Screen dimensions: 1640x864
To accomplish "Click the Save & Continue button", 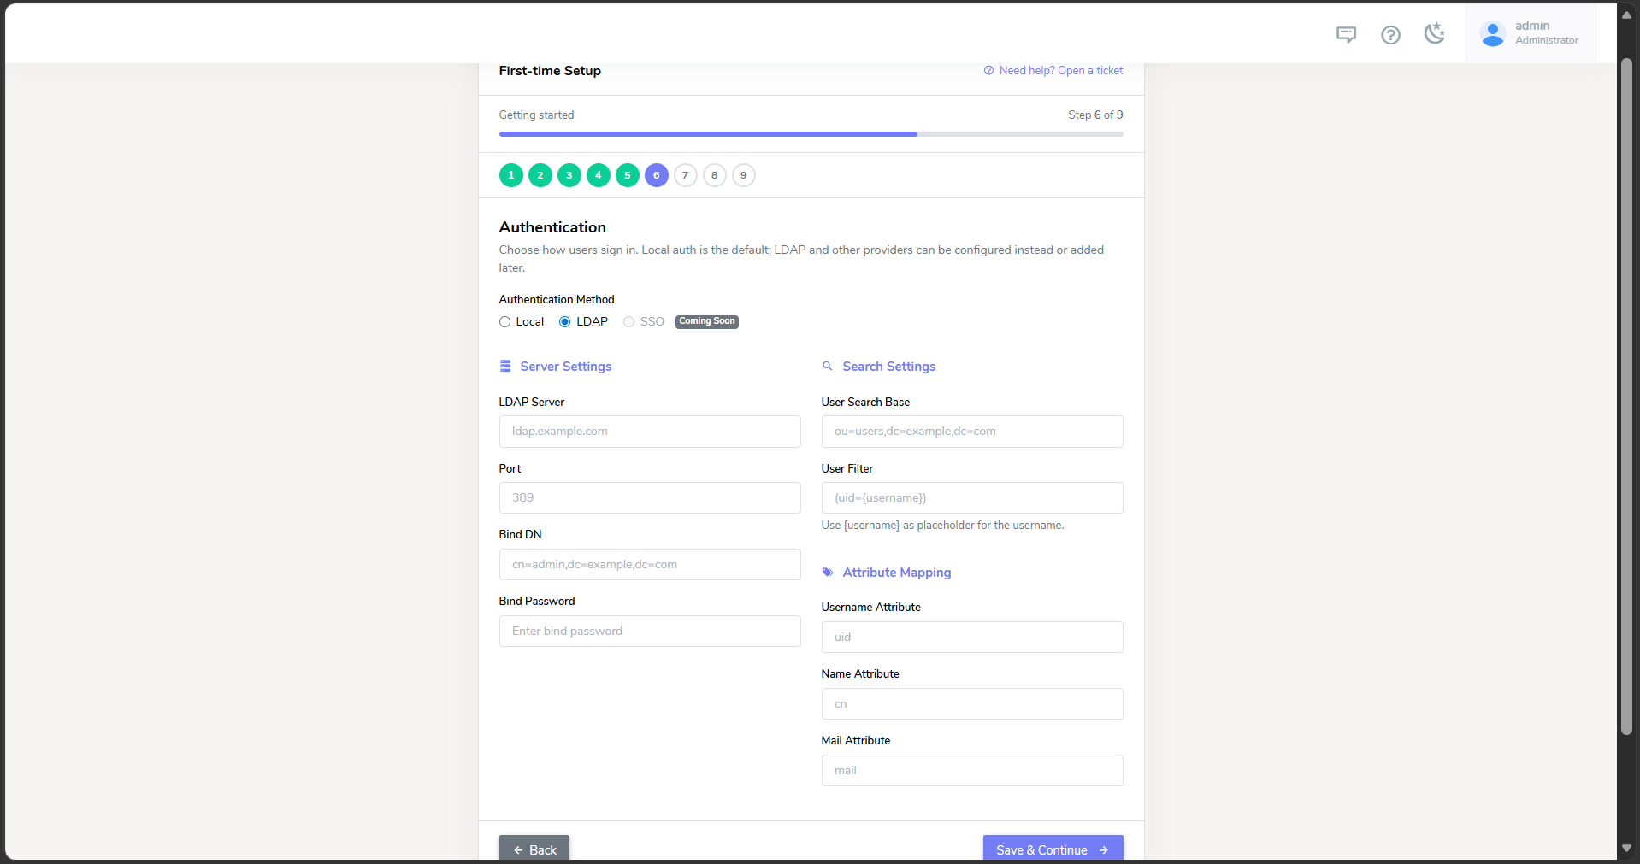I will 1053,849.
